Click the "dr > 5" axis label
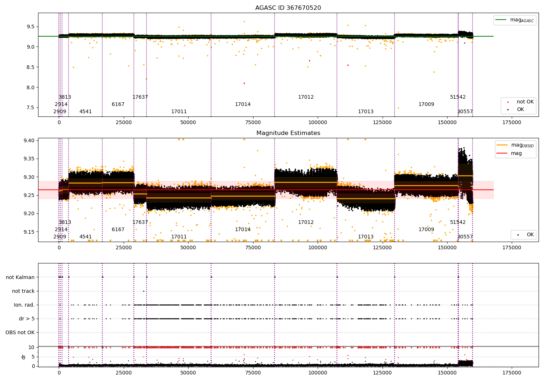 point(27,319)
